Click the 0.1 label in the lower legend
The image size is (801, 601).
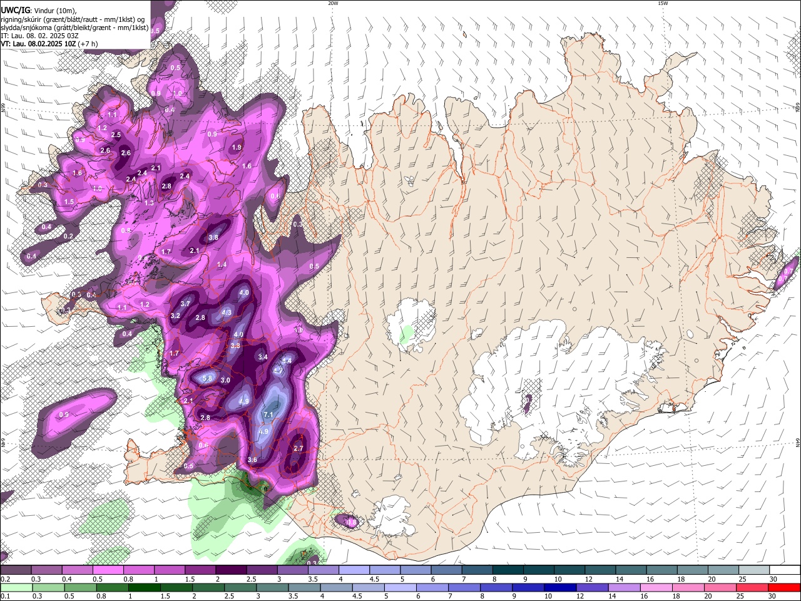pyautogui.click(x=5, y=596)
